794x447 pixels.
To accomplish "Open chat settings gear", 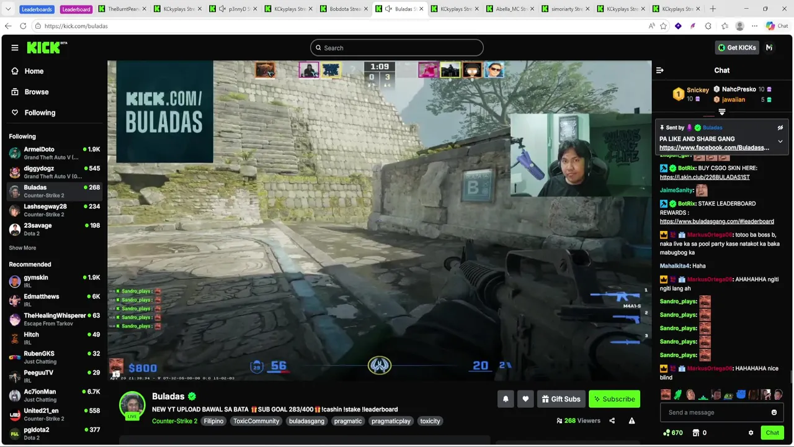I will (751, 433).
